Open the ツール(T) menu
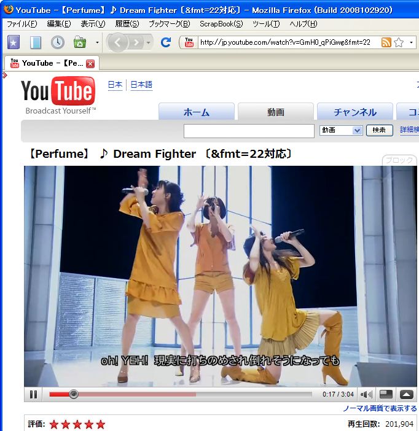419x431 pixels. point(266,24)
